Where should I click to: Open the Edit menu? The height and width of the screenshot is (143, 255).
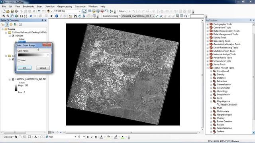pyautogui.click(x=10, y=6)
